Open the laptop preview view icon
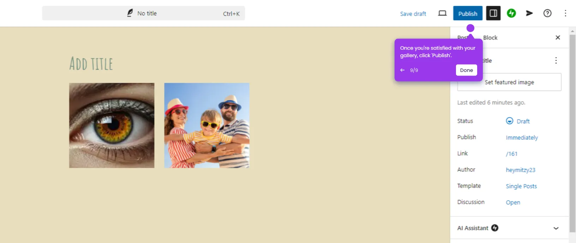The width and height of the screenshot is (576, 243). coord(442,13)
